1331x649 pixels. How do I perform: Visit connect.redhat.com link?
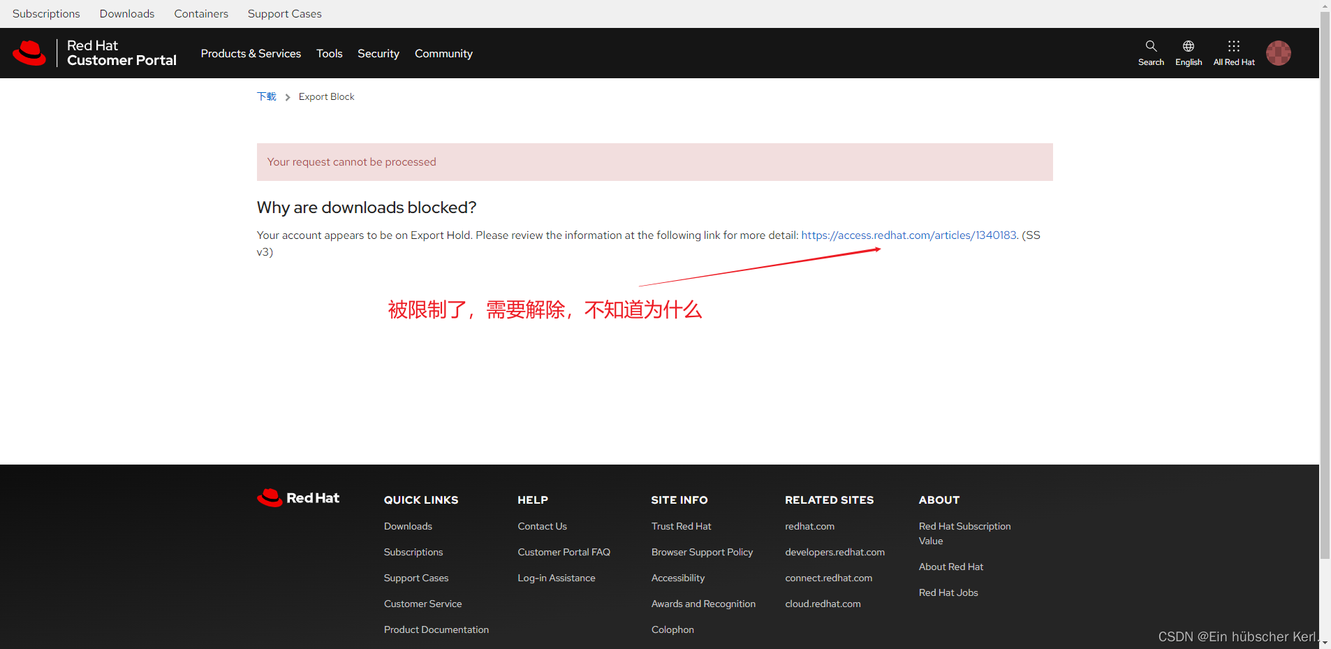click(828, 578)
